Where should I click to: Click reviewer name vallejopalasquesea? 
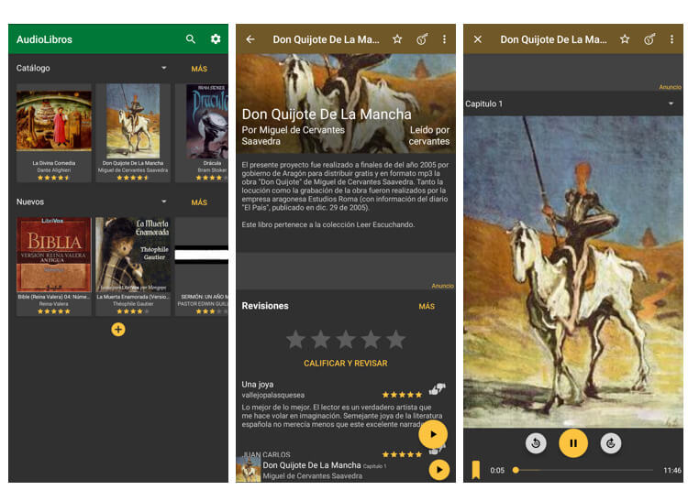[273, 395]
